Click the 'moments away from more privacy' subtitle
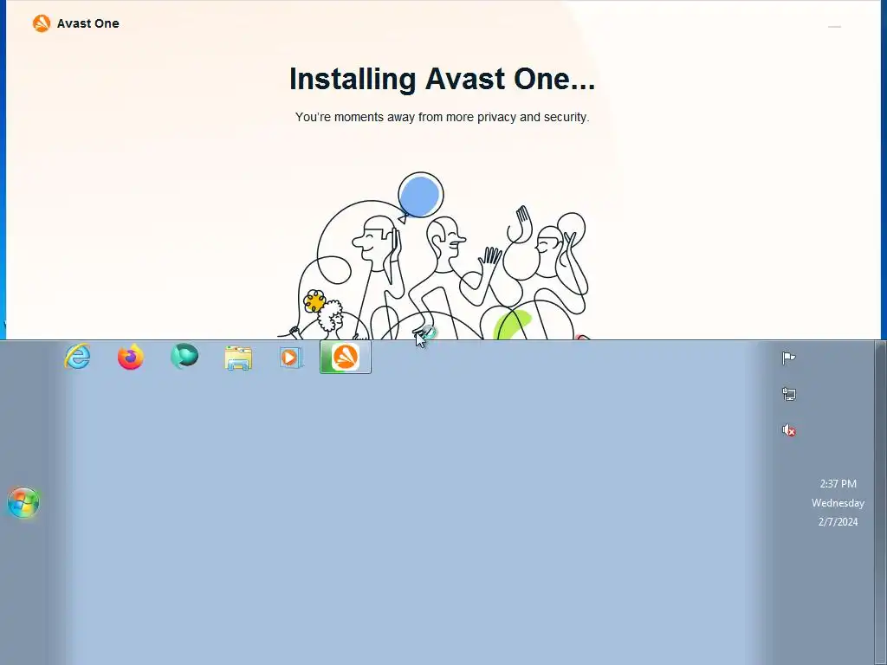The image size is (887, 665). point(442,117)
